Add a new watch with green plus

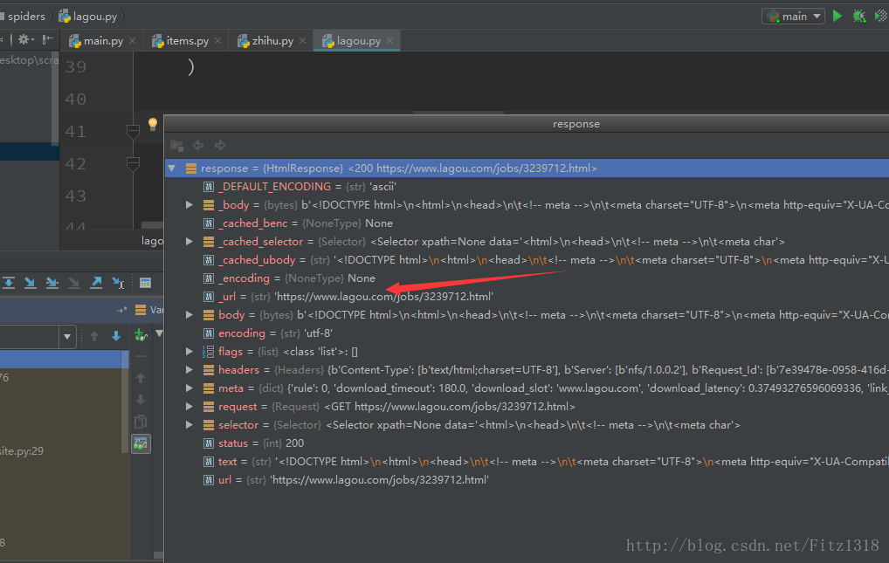click(141, 335)
